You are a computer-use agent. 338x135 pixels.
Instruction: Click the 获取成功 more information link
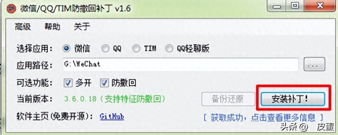coord(264,118)
